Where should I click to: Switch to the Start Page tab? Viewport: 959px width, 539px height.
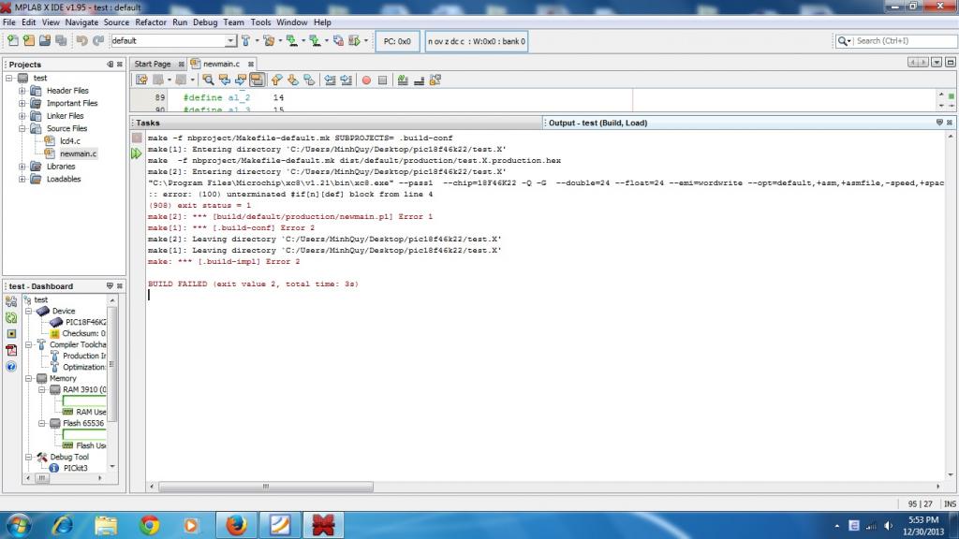coord(153,64)
